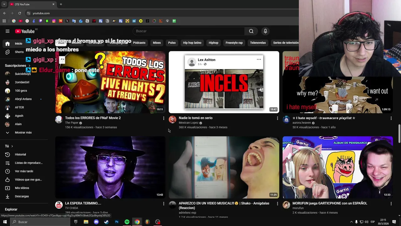Image resolution: width=401 pixels, height=226 pixels.
Task: Open Chrome apps grid in bookmarks bar
Action: click(x=4, y=21)
